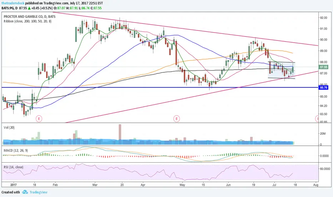
Task: Click the 2017 date axis label
Action: tap(13, 185)
